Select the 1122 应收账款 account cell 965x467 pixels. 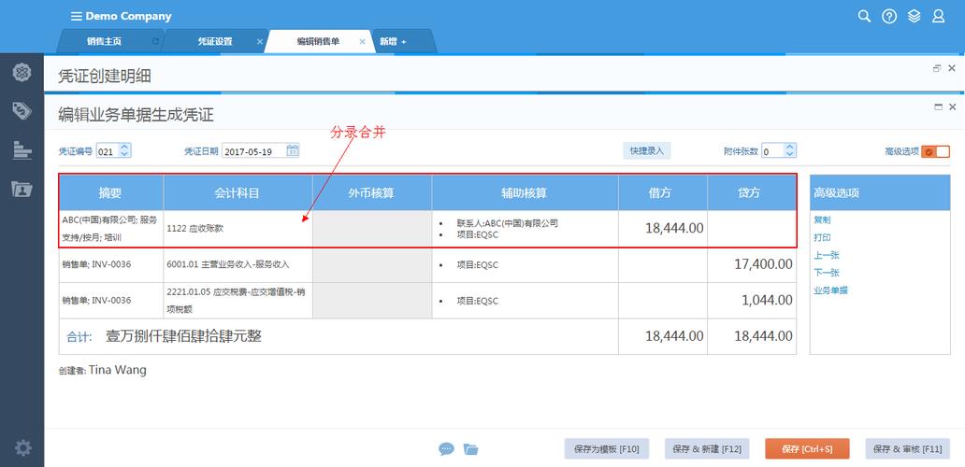(x=238, y=229)
